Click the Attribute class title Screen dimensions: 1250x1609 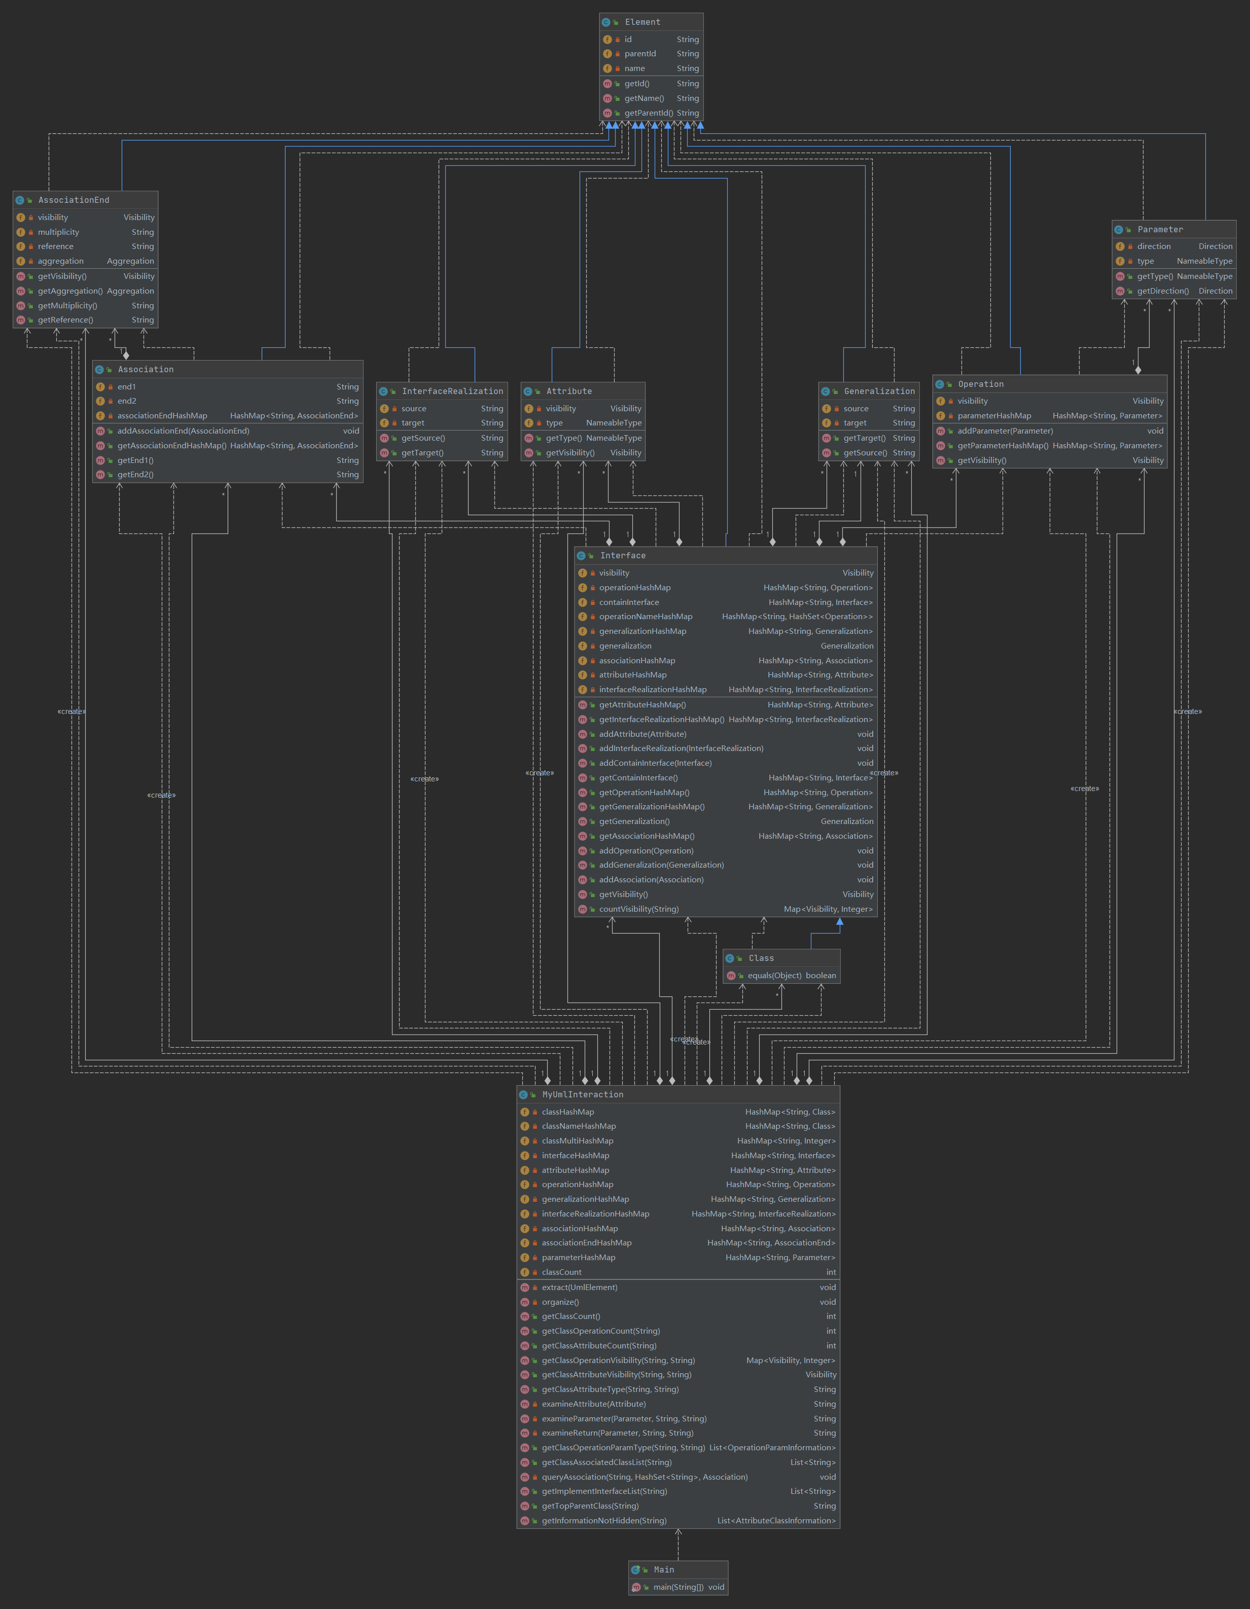[x=568, y=391]
